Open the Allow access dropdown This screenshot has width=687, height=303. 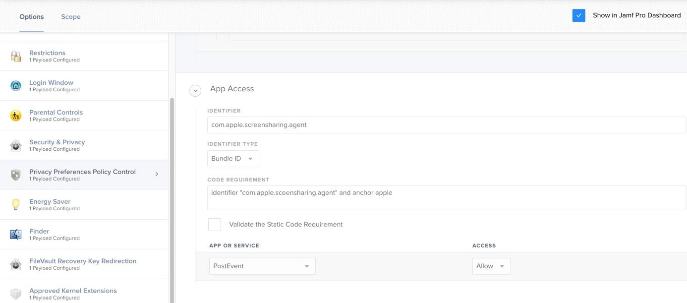click(x=491, y=266)
